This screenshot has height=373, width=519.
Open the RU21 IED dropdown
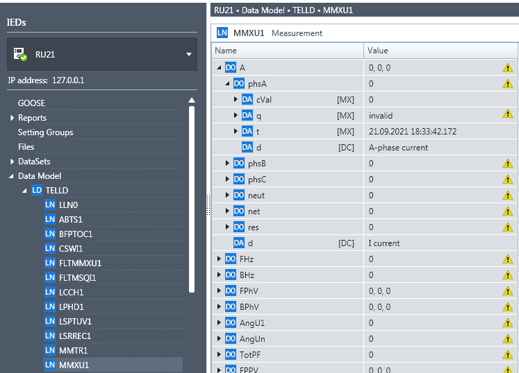pos(188,54)
